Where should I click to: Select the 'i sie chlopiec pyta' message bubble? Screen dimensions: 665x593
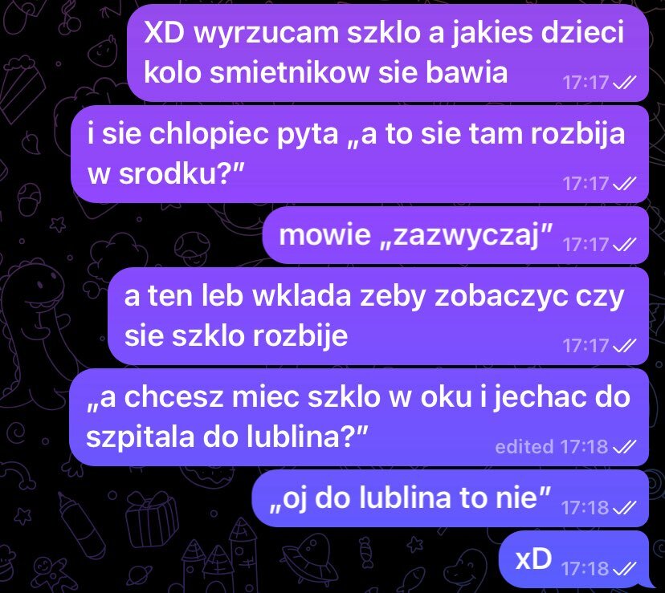(x=360, y=154)
